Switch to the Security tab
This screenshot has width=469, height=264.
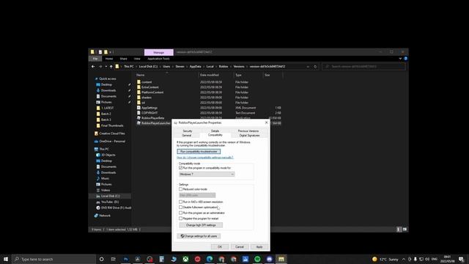[188, 131]
